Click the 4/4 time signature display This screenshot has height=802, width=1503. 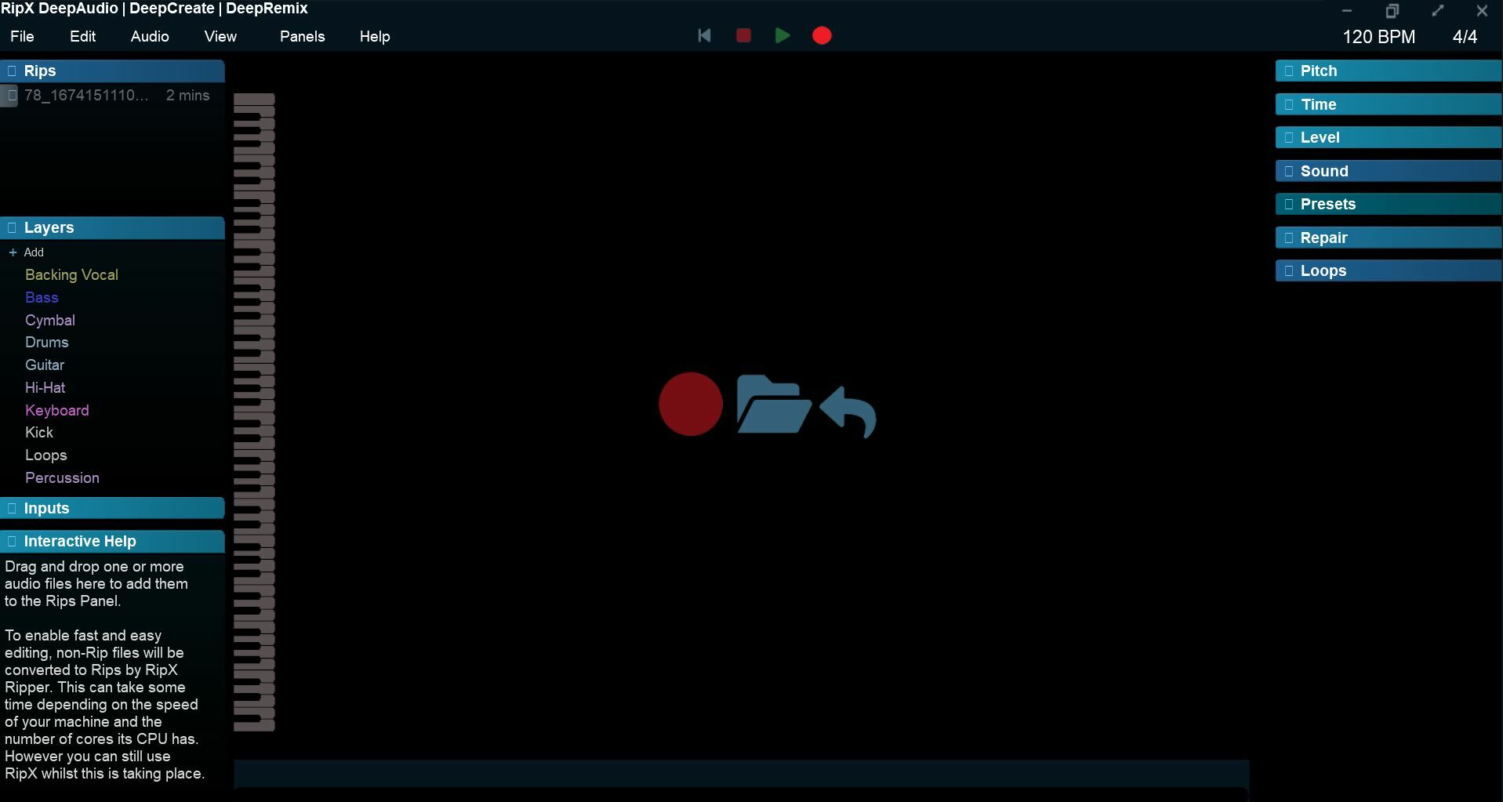coord(1465,37)
